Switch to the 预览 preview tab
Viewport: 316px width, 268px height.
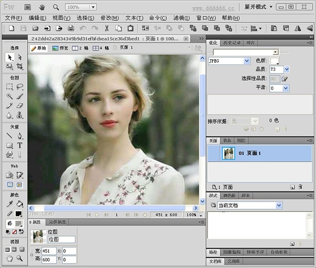(60, 48)
